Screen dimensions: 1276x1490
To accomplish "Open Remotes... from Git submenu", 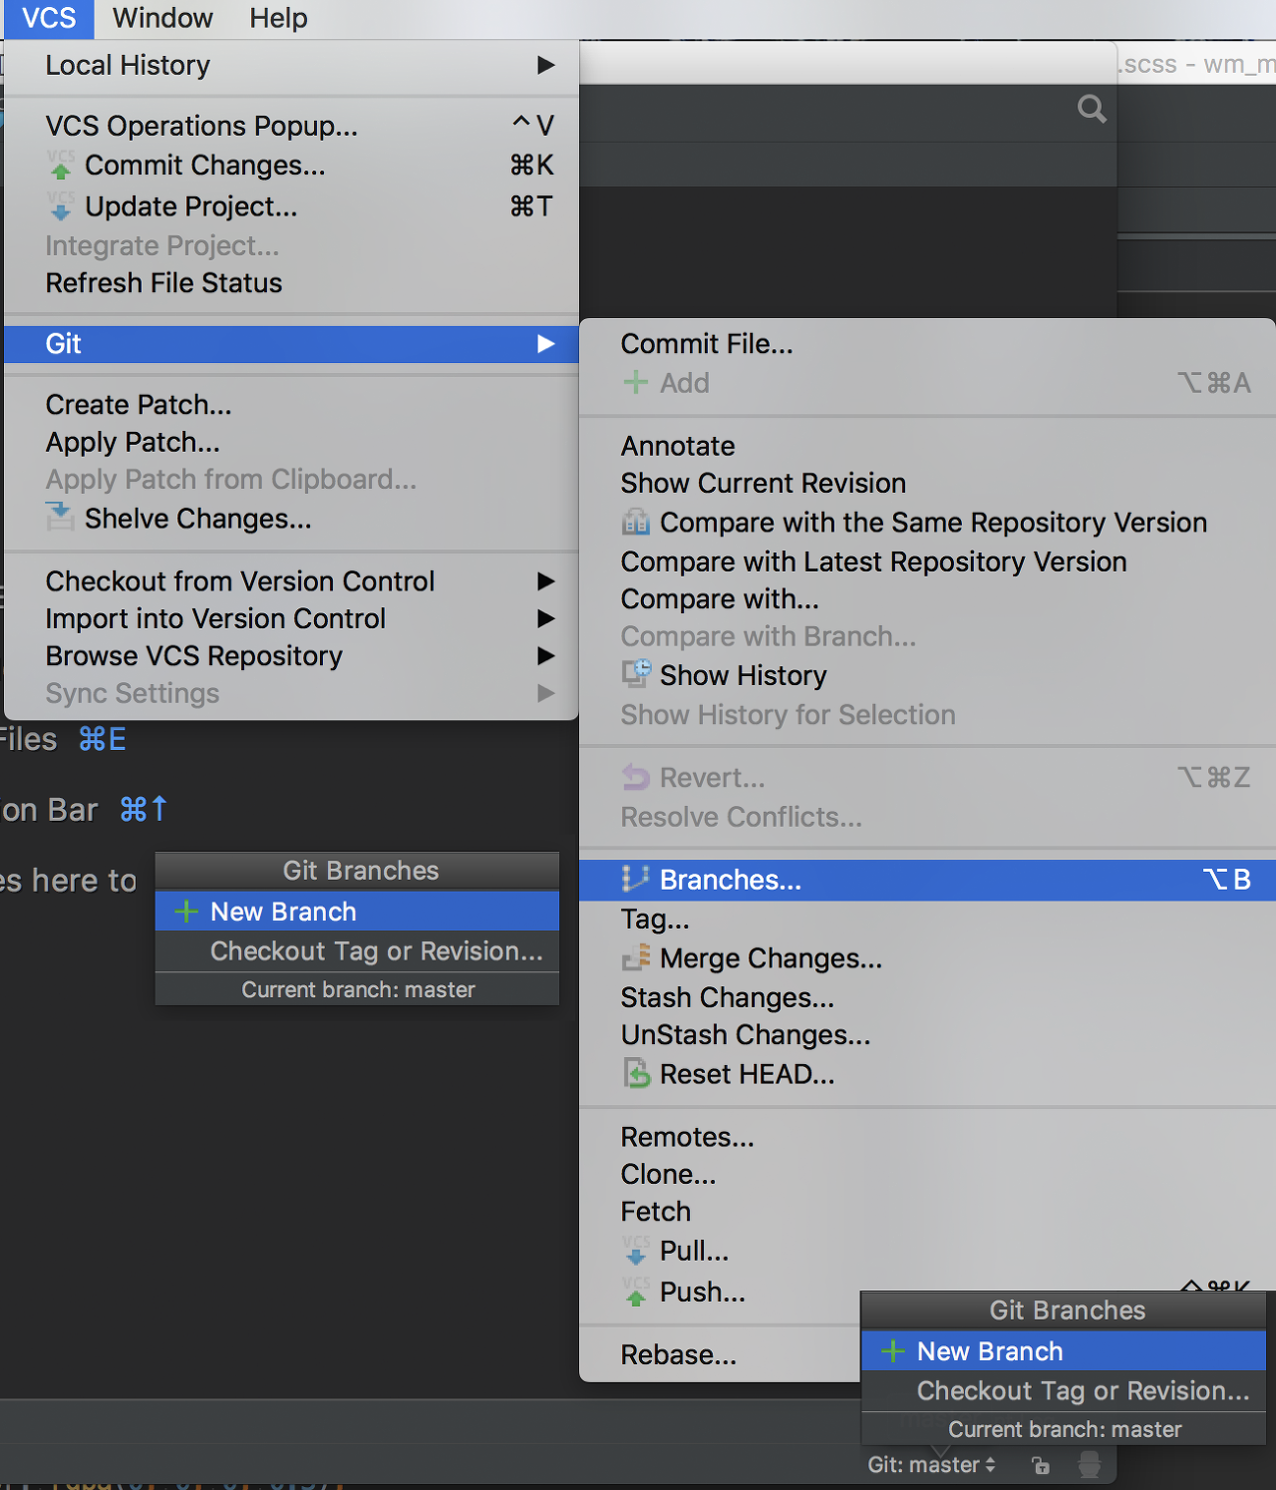I will [927, 1137].
